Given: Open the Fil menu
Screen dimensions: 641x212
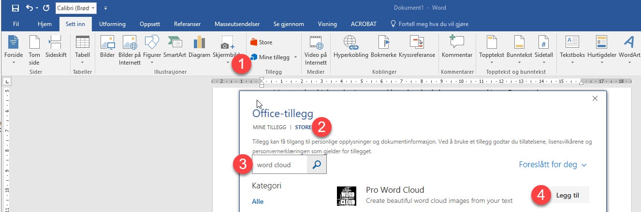Looking at the screenshot, I should point(16,24).
